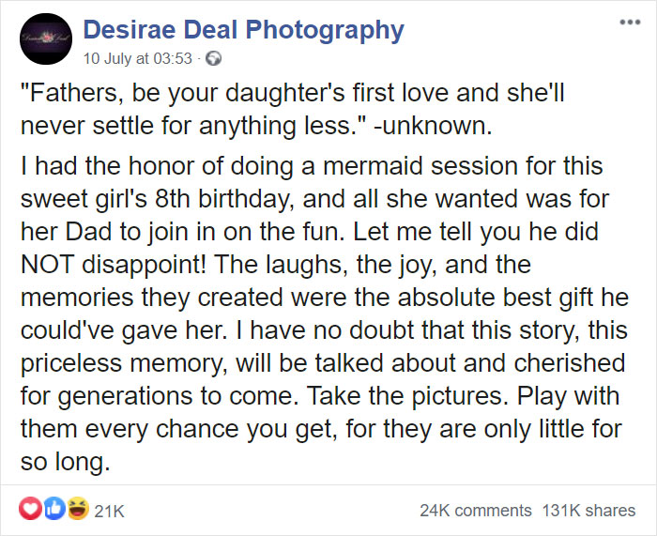Click the yellow Haha laughing reaction icon
Viewport: 657px width, 536px height.
click(x=78, y=509)
